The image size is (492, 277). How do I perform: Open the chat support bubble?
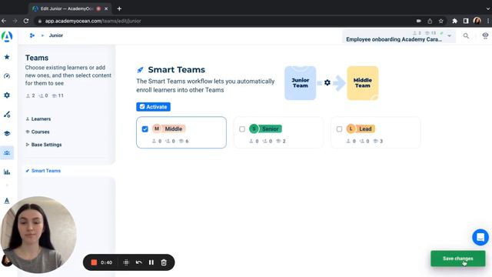point(480,237)
